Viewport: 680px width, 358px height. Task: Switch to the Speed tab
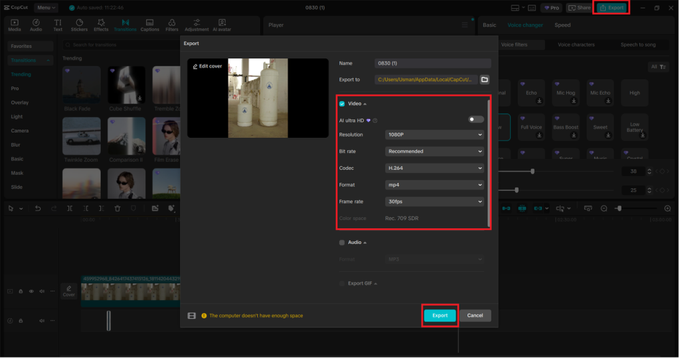pyautogui.click(x=562, y=25)
